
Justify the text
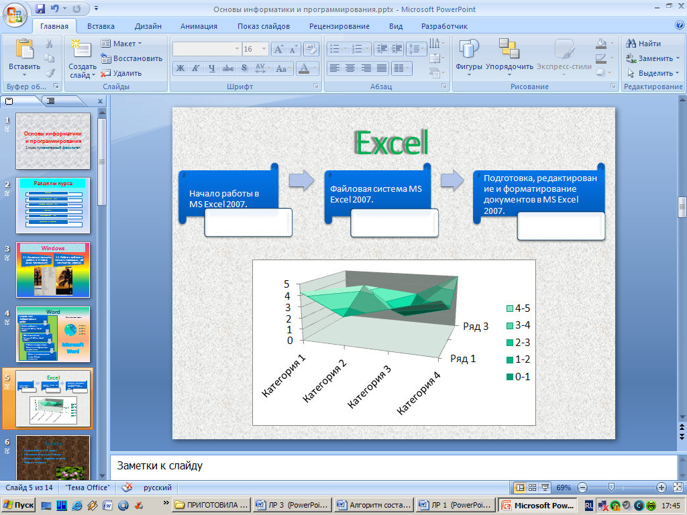point(382,68)
